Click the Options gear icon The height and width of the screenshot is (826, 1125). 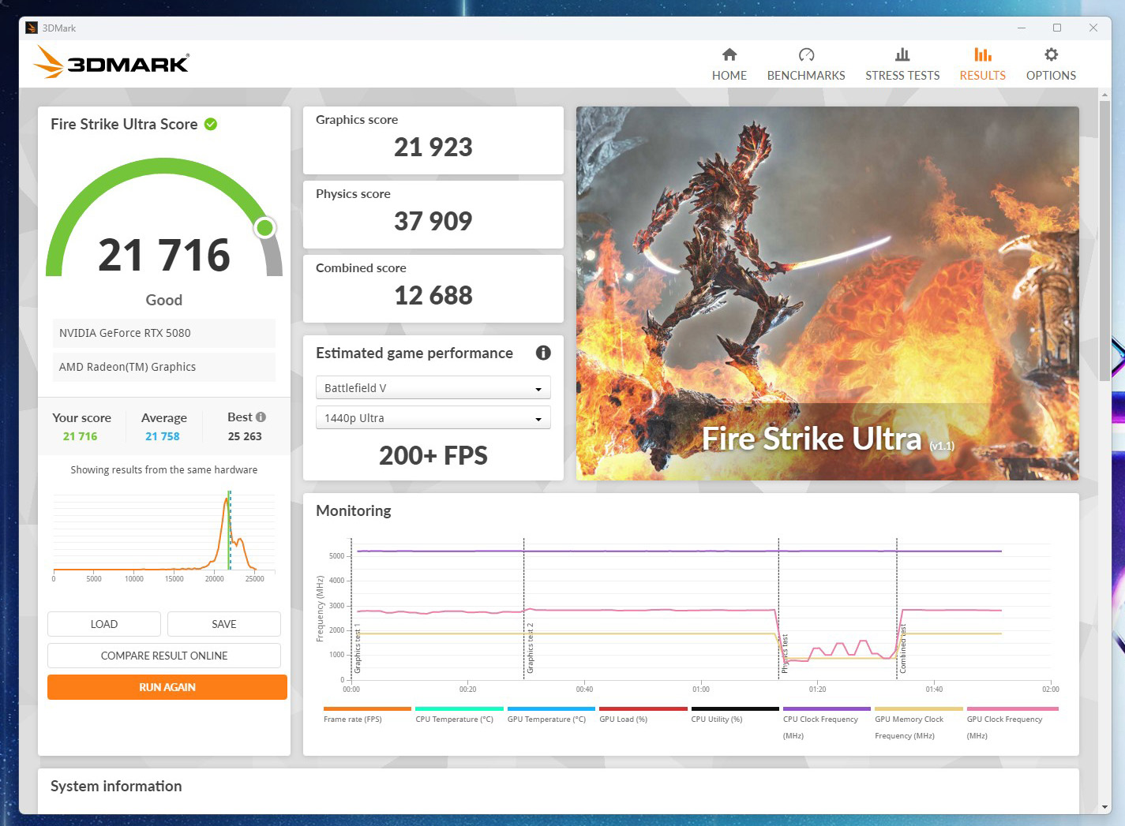1050,54
